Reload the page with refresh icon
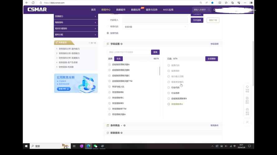The height and width of the screenshot is (155, 277). click(x=33, y=3)
